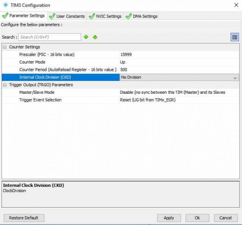Open the Internal Clock Division dropdown
Image resolution: width=242 pixels, height=225 pixels.
(235, 77)
